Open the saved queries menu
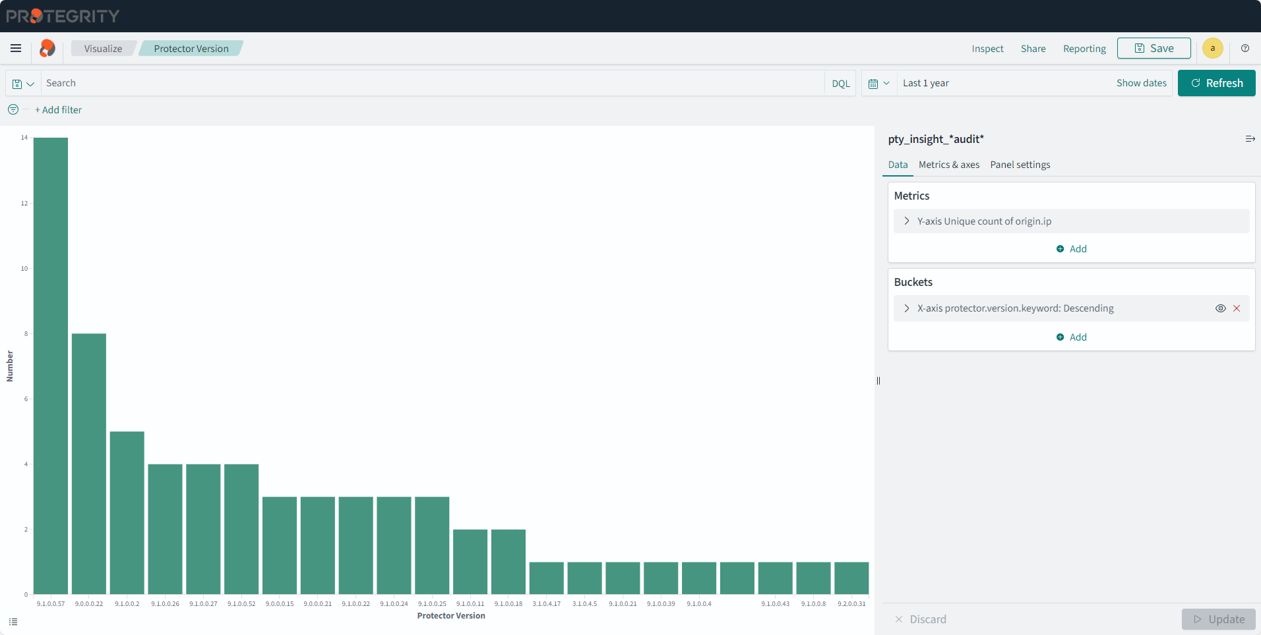Viewport: 1261px width, 635px height. [23, 84]
